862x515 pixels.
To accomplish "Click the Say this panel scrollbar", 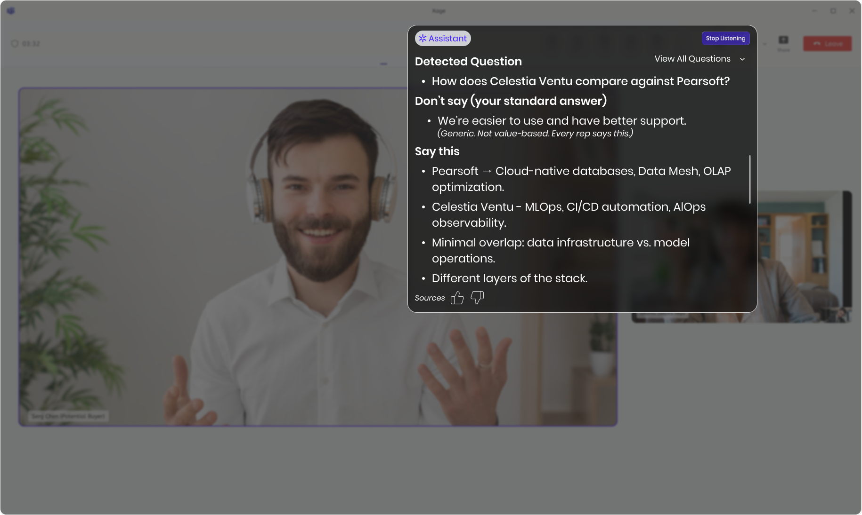I will pos(749,179).
